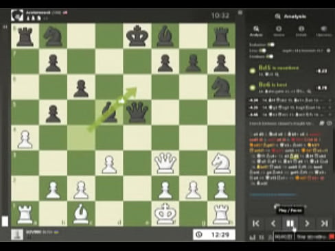Click the opening book icon

pyautogui.click(x=322, y=123)
